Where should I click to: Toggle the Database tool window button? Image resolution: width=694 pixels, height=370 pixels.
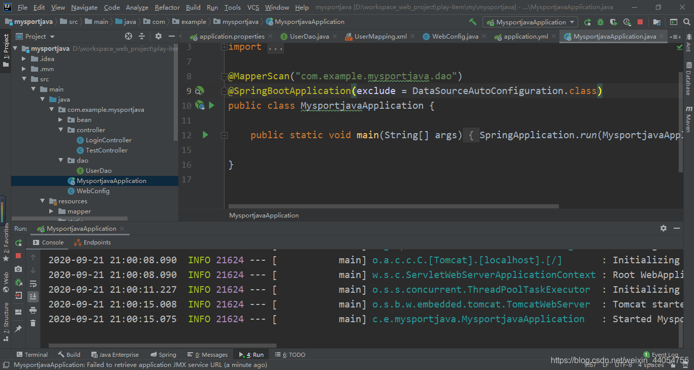pyautogui.click(x=688, y=78)
